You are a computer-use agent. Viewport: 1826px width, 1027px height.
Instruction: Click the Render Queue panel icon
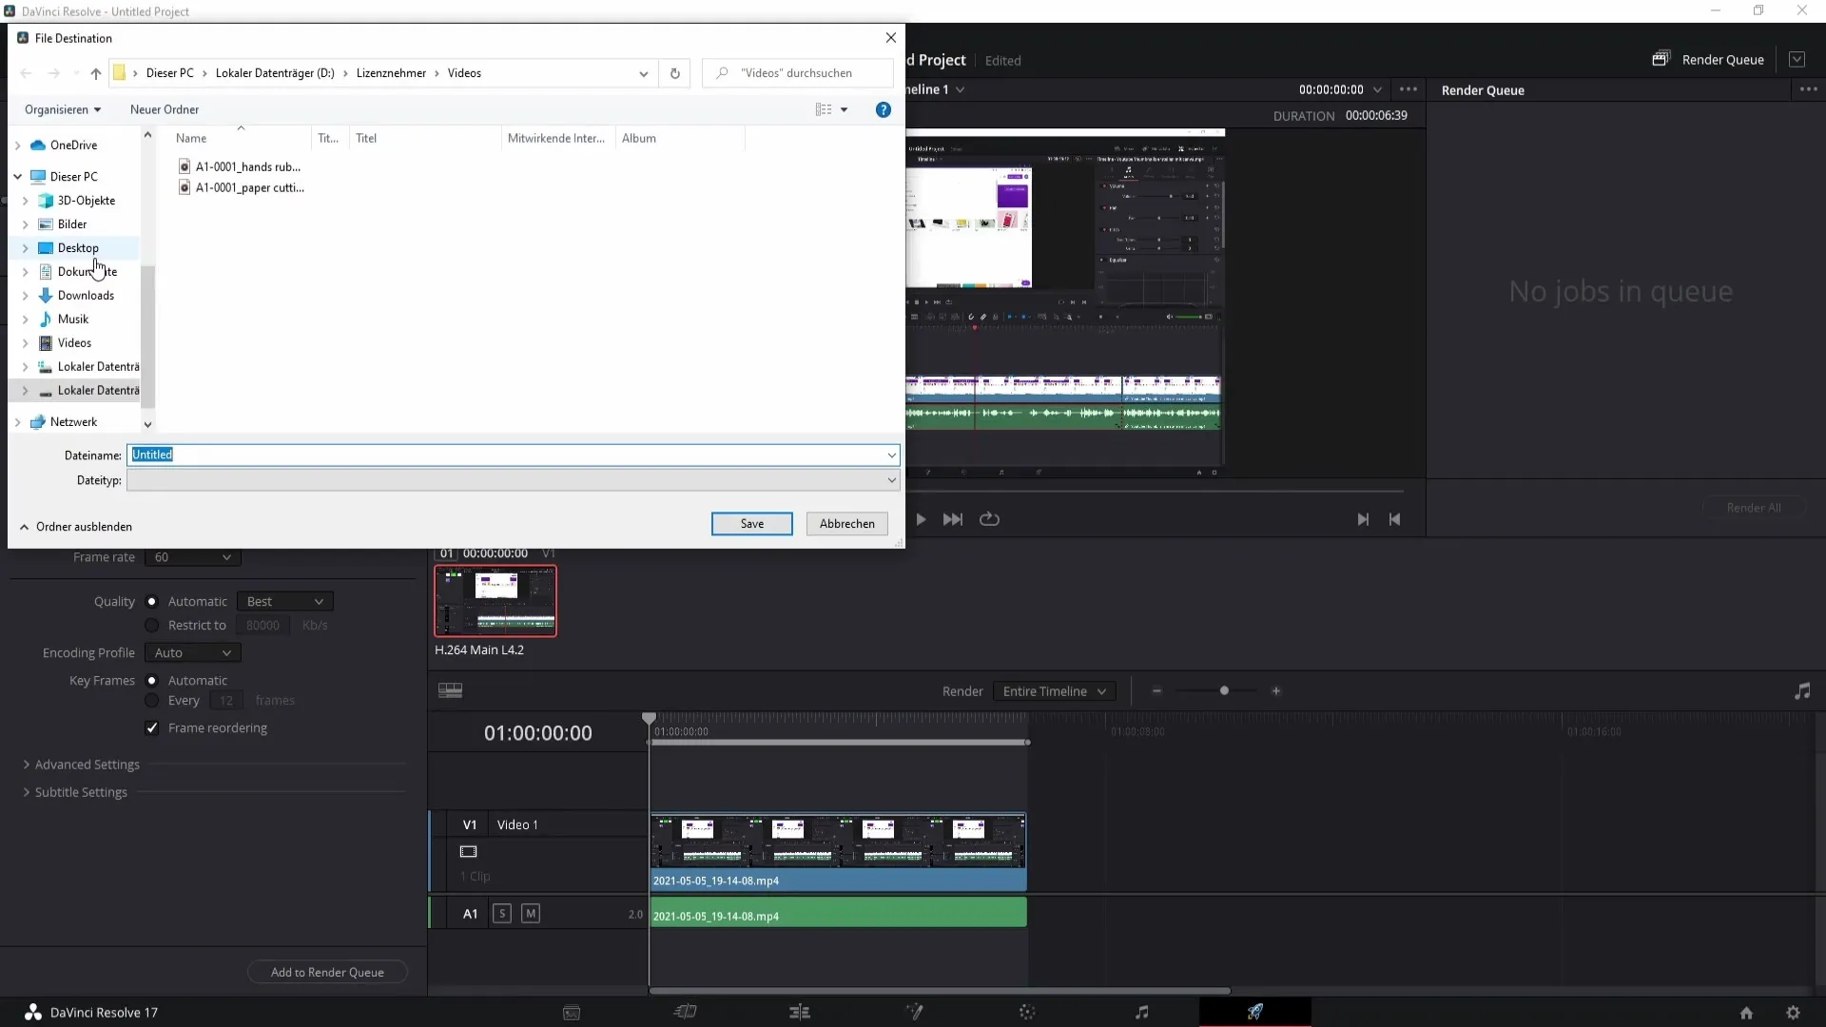[x=1661, y=58]
